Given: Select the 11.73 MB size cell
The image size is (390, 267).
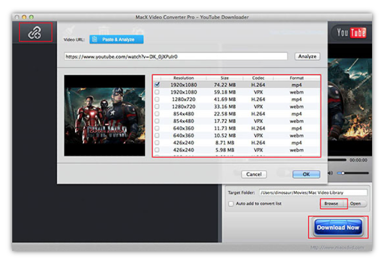Looking at the screenshot, I should tap(224, 128).
